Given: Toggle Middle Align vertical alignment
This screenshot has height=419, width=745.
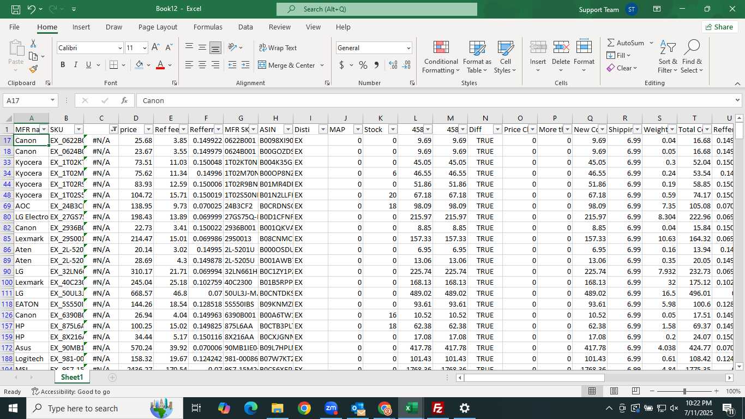Looking at the screenshot, I should coord(202,47).
